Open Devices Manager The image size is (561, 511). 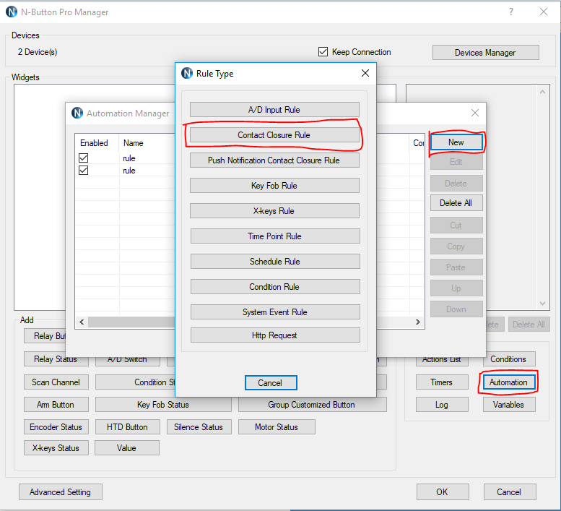pos(485,53)
